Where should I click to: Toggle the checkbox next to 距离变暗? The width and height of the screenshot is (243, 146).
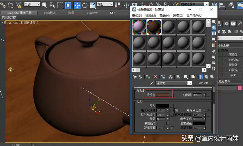click(172, 128)
